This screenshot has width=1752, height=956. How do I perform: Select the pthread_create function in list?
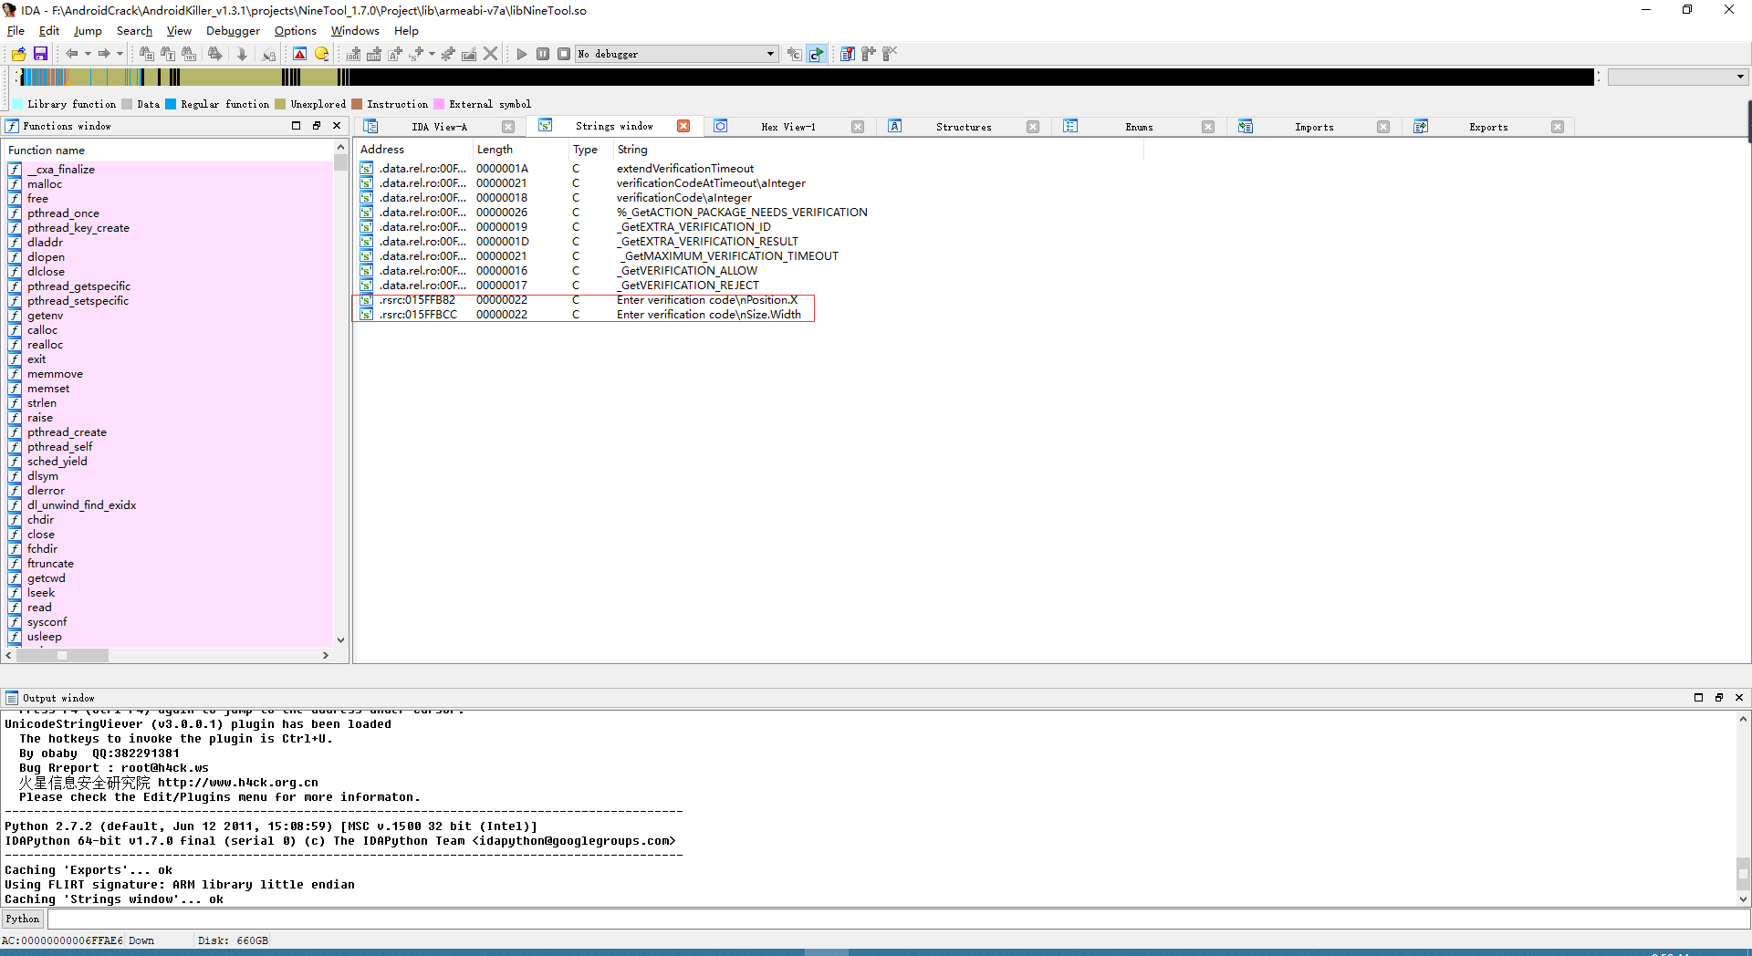point(67,432)
